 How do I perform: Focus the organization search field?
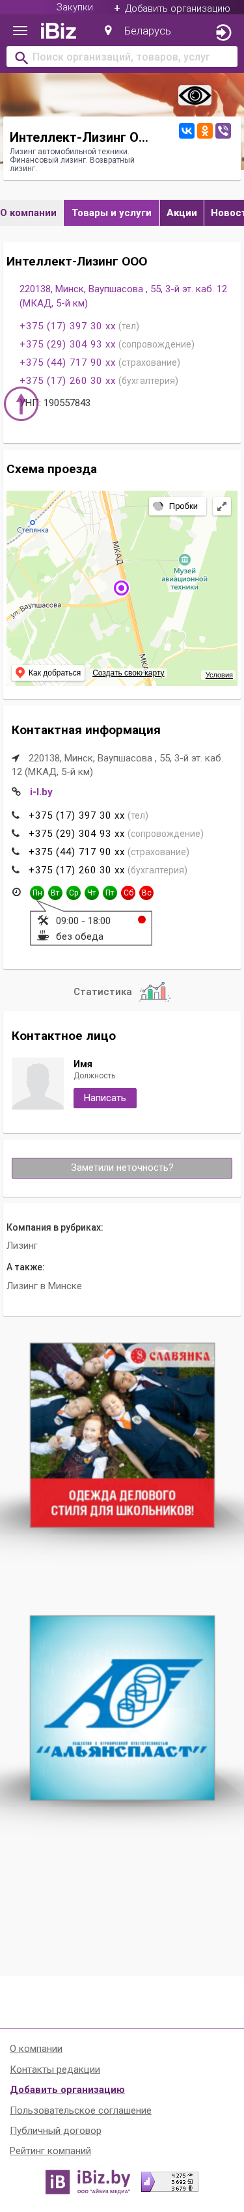point(122,57)
